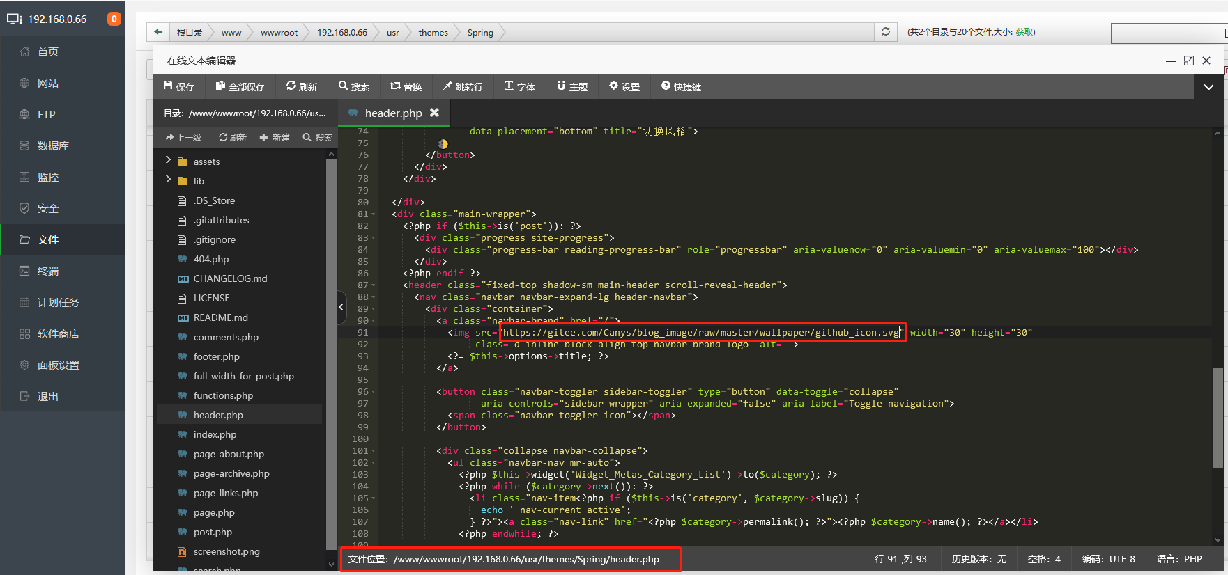Select the header.php editor tab

[x=394, y=113]
